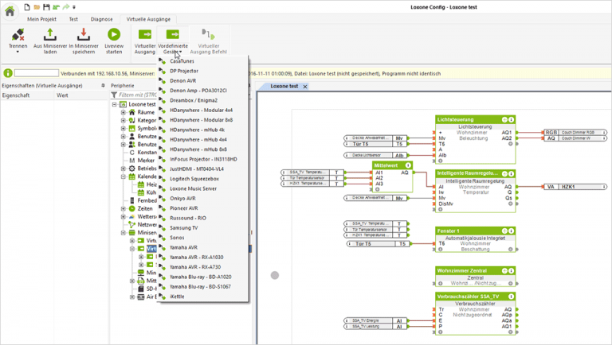Click In Miniserver speichern icon
The image size is (612, 345).
(x=83, y=34)
